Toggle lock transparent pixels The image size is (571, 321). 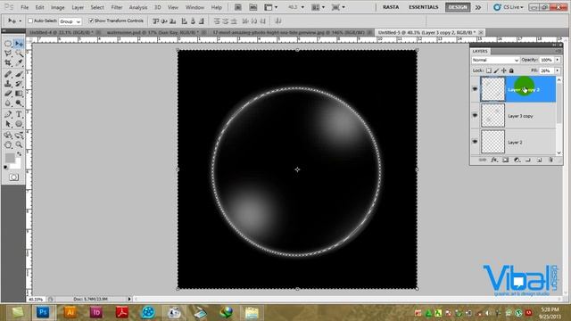[489, 70]
